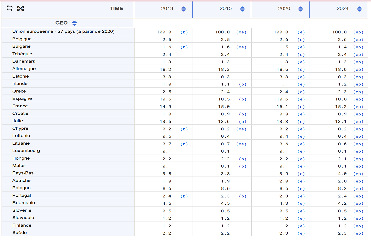
Task: Sort table by the 2015 column arrows
Action: (x=242, y=9)
